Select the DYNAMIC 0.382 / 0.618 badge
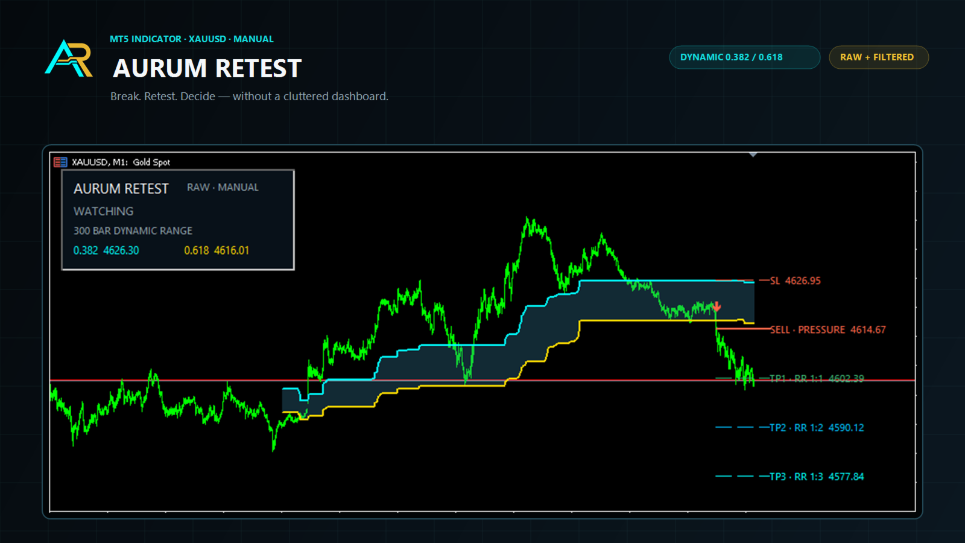The image size is (965, 543). (744, 57)
